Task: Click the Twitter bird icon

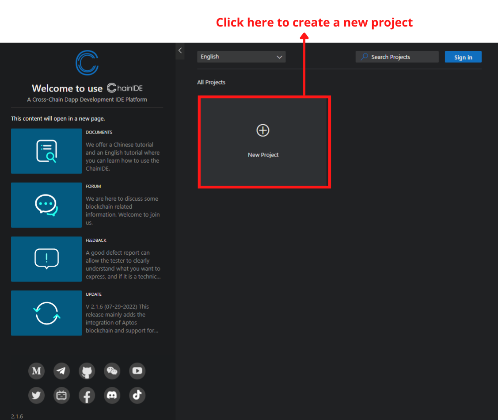Action: click(37, 395)
